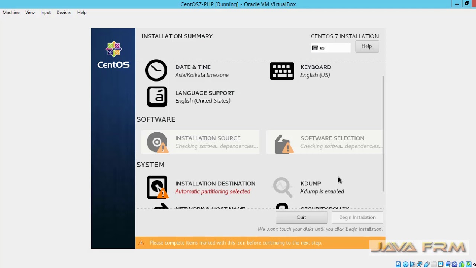Click 'We won't touch your disks' note
476x268 pixels.
click(320, 229)
